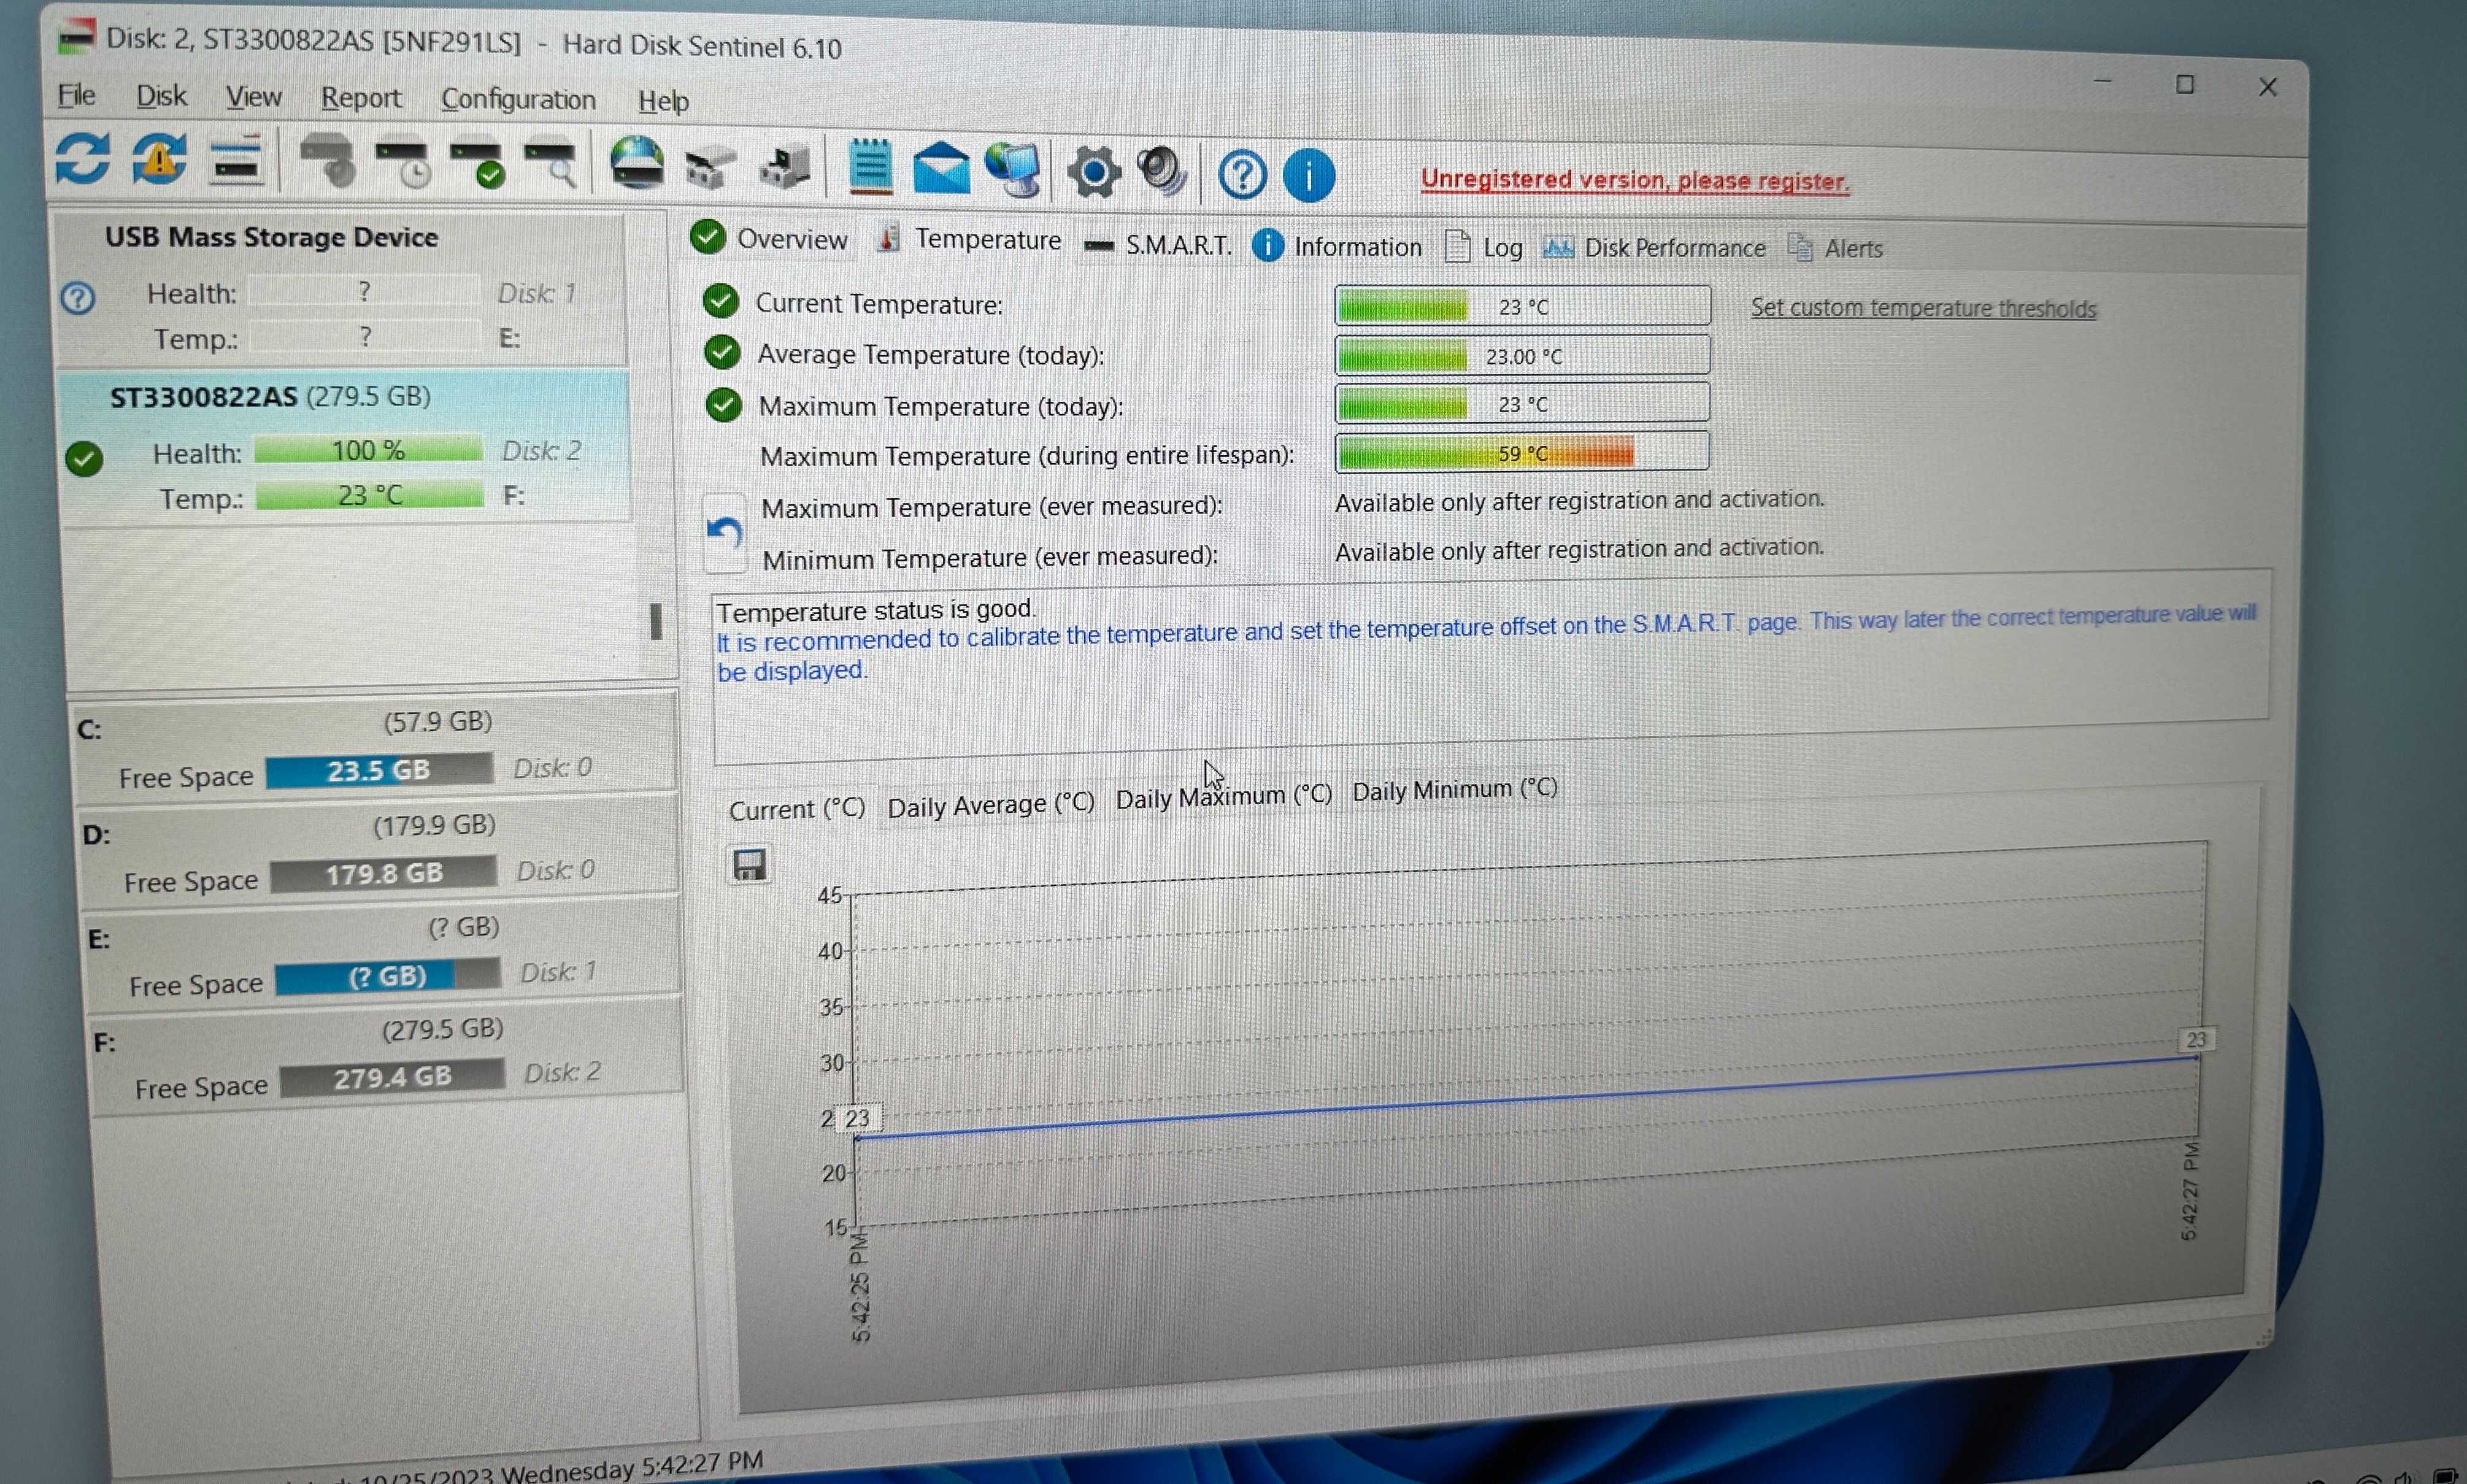Select the Daily Average (°C) chart tab
The image size is (2467, 1484).
[x=991, y=805]
